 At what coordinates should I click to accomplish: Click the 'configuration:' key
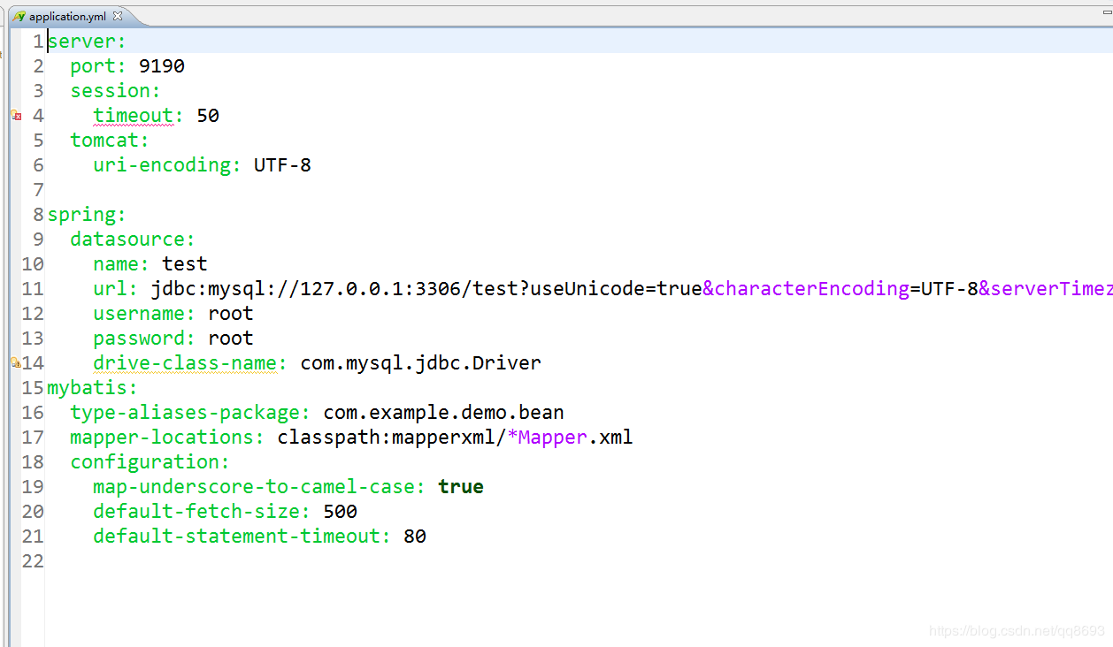(150, 462)
